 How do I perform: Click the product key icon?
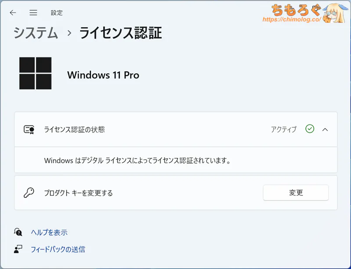coord(29,193)
